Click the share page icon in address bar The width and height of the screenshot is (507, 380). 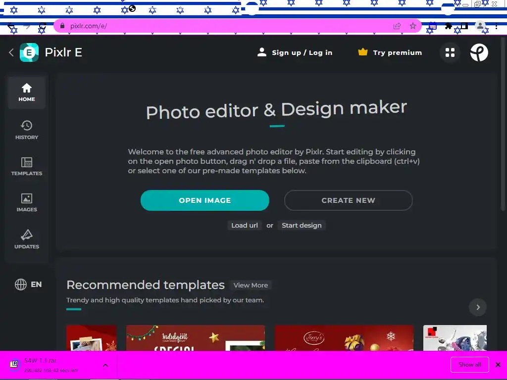click(397, 26)
